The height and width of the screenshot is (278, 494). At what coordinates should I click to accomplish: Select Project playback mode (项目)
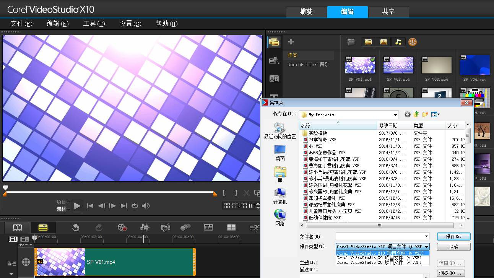click(61, 202)
